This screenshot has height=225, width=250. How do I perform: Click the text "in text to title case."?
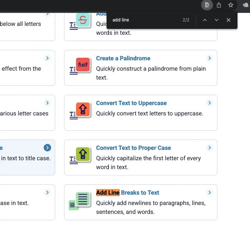(x=26, y=158)
